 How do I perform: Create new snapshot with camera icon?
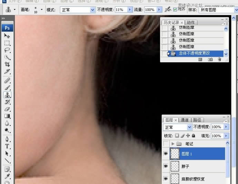[x=210, y=60]
